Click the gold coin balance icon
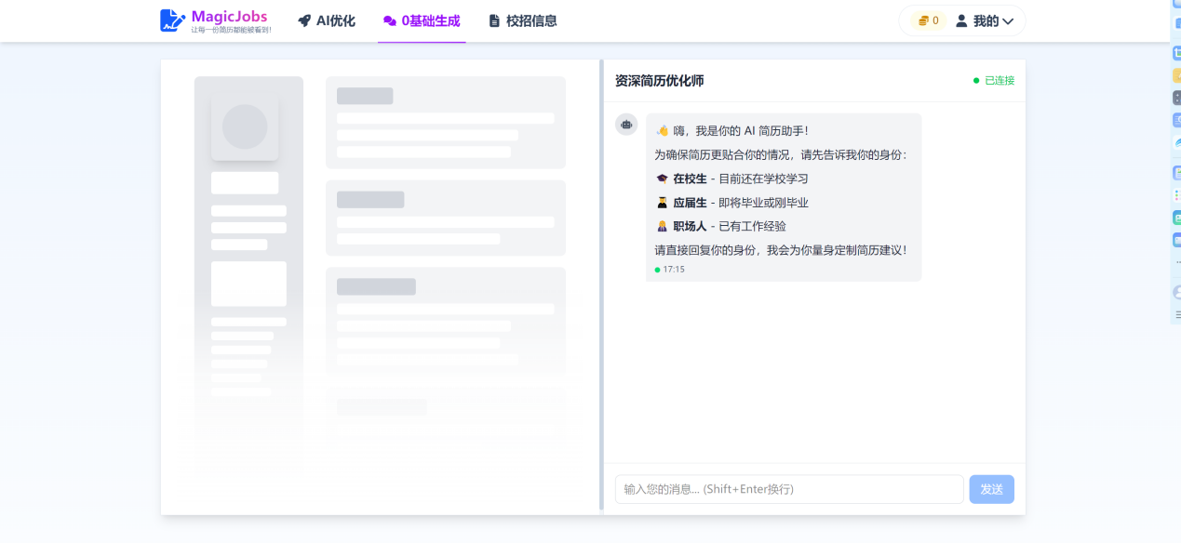 pyautogui.click(x=923, y=20)
